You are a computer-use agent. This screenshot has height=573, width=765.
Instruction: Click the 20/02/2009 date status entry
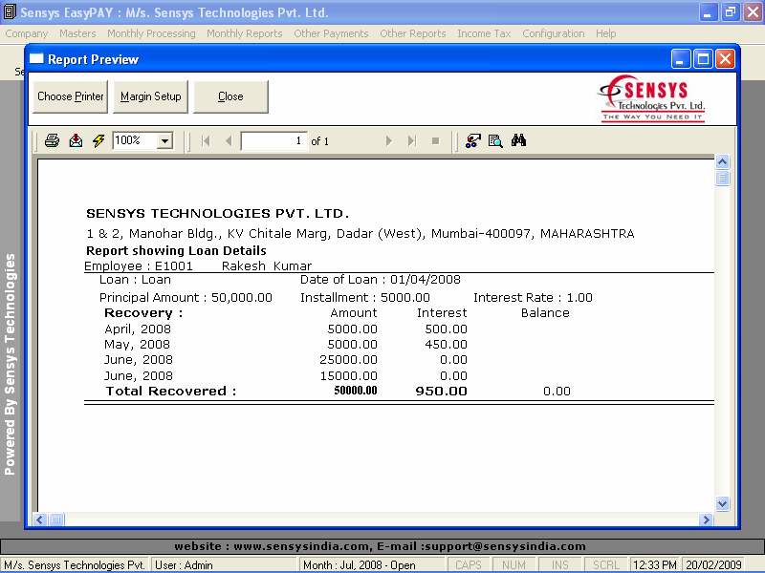tap(713, 565)
